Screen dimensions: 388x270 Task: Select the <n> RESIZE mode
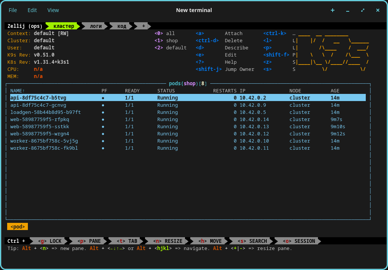click(168, 241)
